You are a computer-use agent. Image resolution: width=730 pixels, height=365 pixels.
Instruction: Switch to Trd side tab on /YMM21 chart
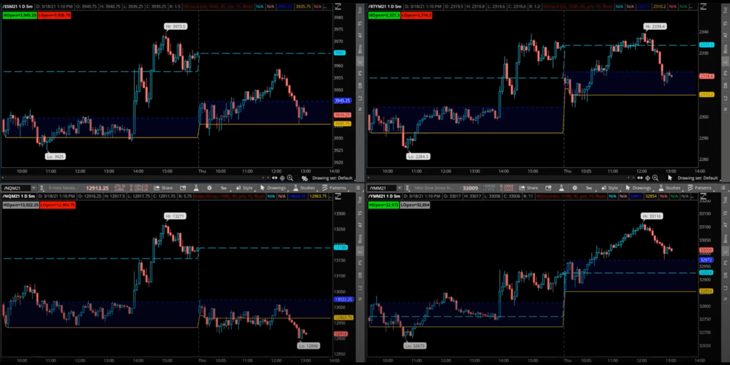pyautogui.click(x=725, y=200)
